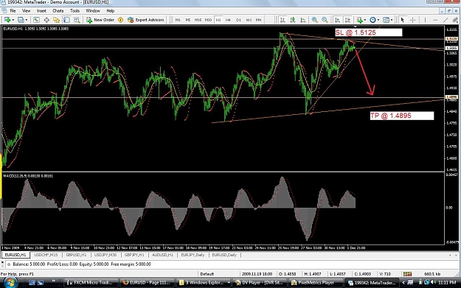Close the Terminal panel with the x
The image size is (461, 288).
2,262
